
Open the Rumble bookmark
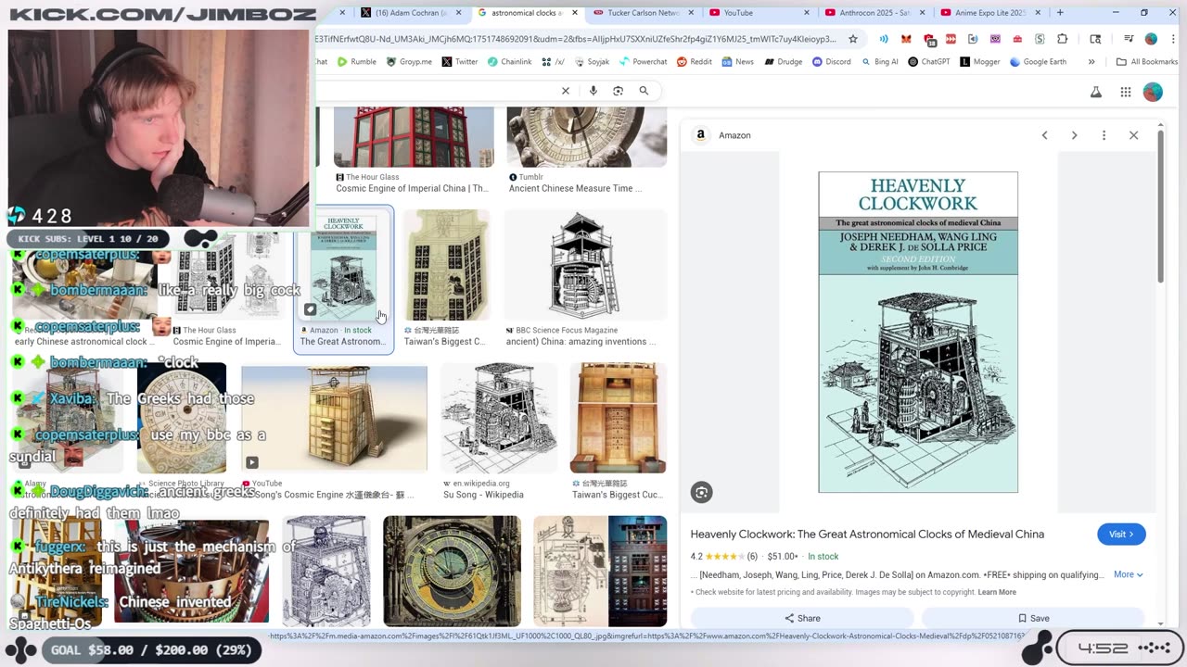click(356, 62)
